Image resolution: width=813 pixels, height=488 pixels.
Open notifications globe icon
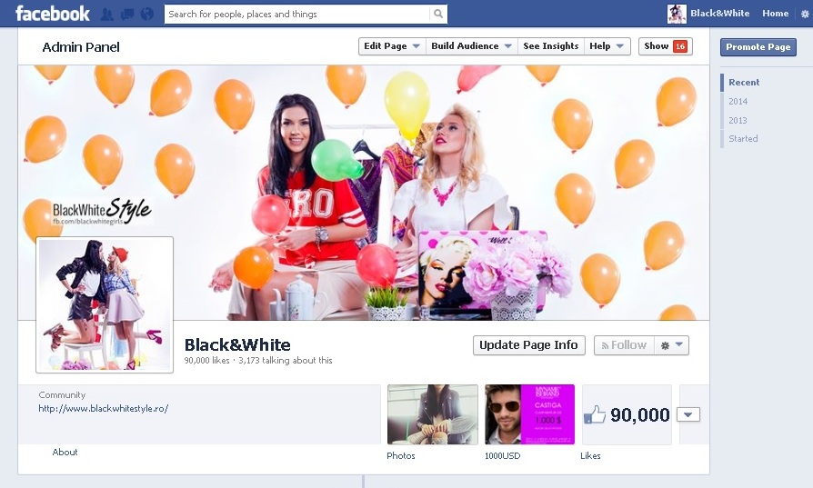coord(147,14)
